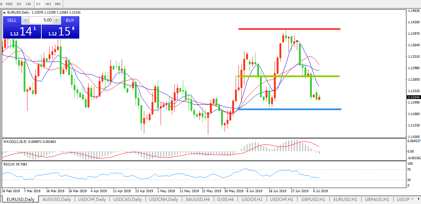Switch to the XAUUSD,H4 chart tab
421x204 pixels.
pyautogui.click(x=197, y=199)
